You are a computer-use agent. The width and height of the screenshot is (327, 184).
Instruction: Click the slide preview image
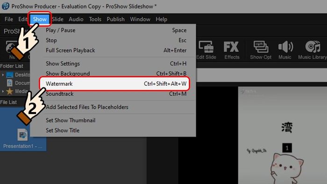tap(282, 135)
